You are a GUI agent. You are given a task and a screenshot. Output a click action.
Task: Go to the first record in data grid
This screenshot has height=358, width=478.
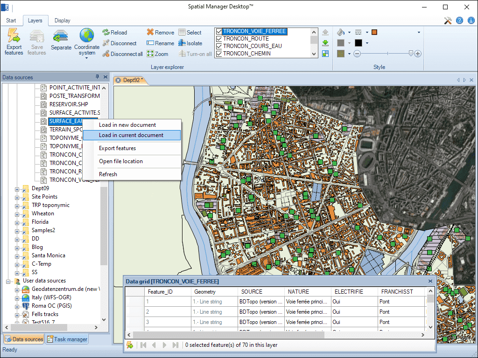click(x=143, y=345)
